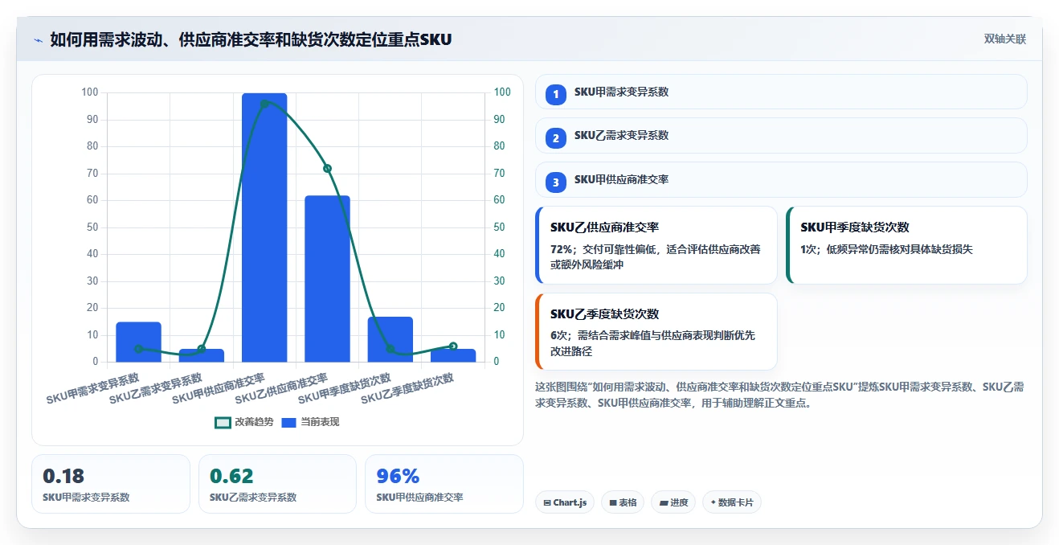The width and height of the screenshot is (1059, 545).
Task: Click the SKU乙季度缺货次数 bar
Action: click(x=453, y=355)
